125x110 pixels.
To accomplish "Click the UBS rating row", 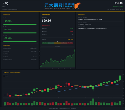I will coord(20,57).
